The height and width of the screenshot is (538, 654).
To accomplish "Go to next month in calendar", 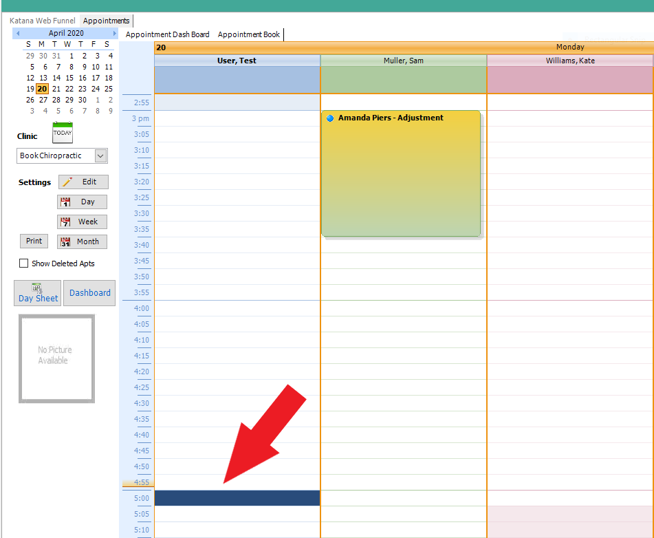I will 115,33.
